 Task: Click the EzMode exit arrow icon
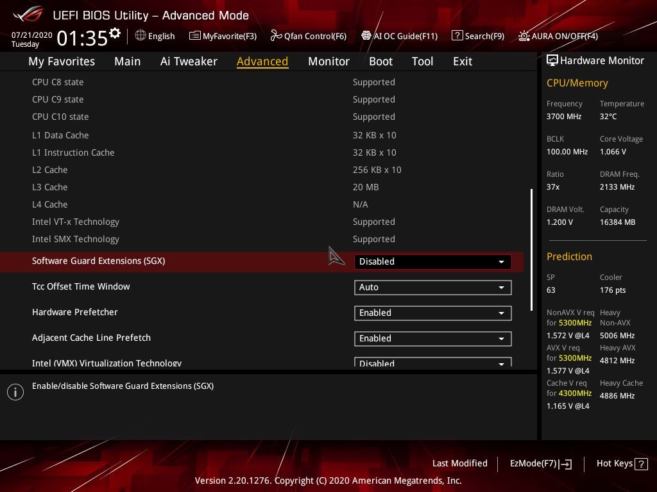click(565, 464)
